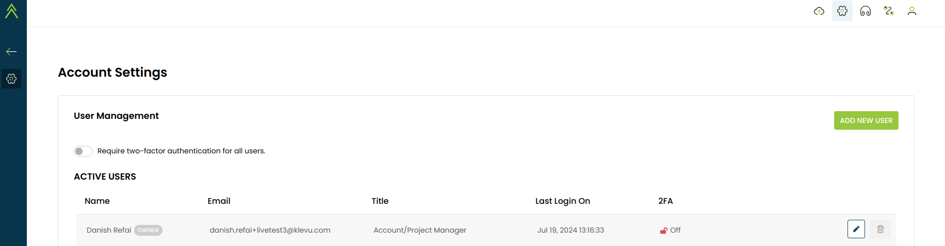Click the red unlocked padlock 2FA icon
The width and height of the screenshot is (945, 246).
pos(663,231)
